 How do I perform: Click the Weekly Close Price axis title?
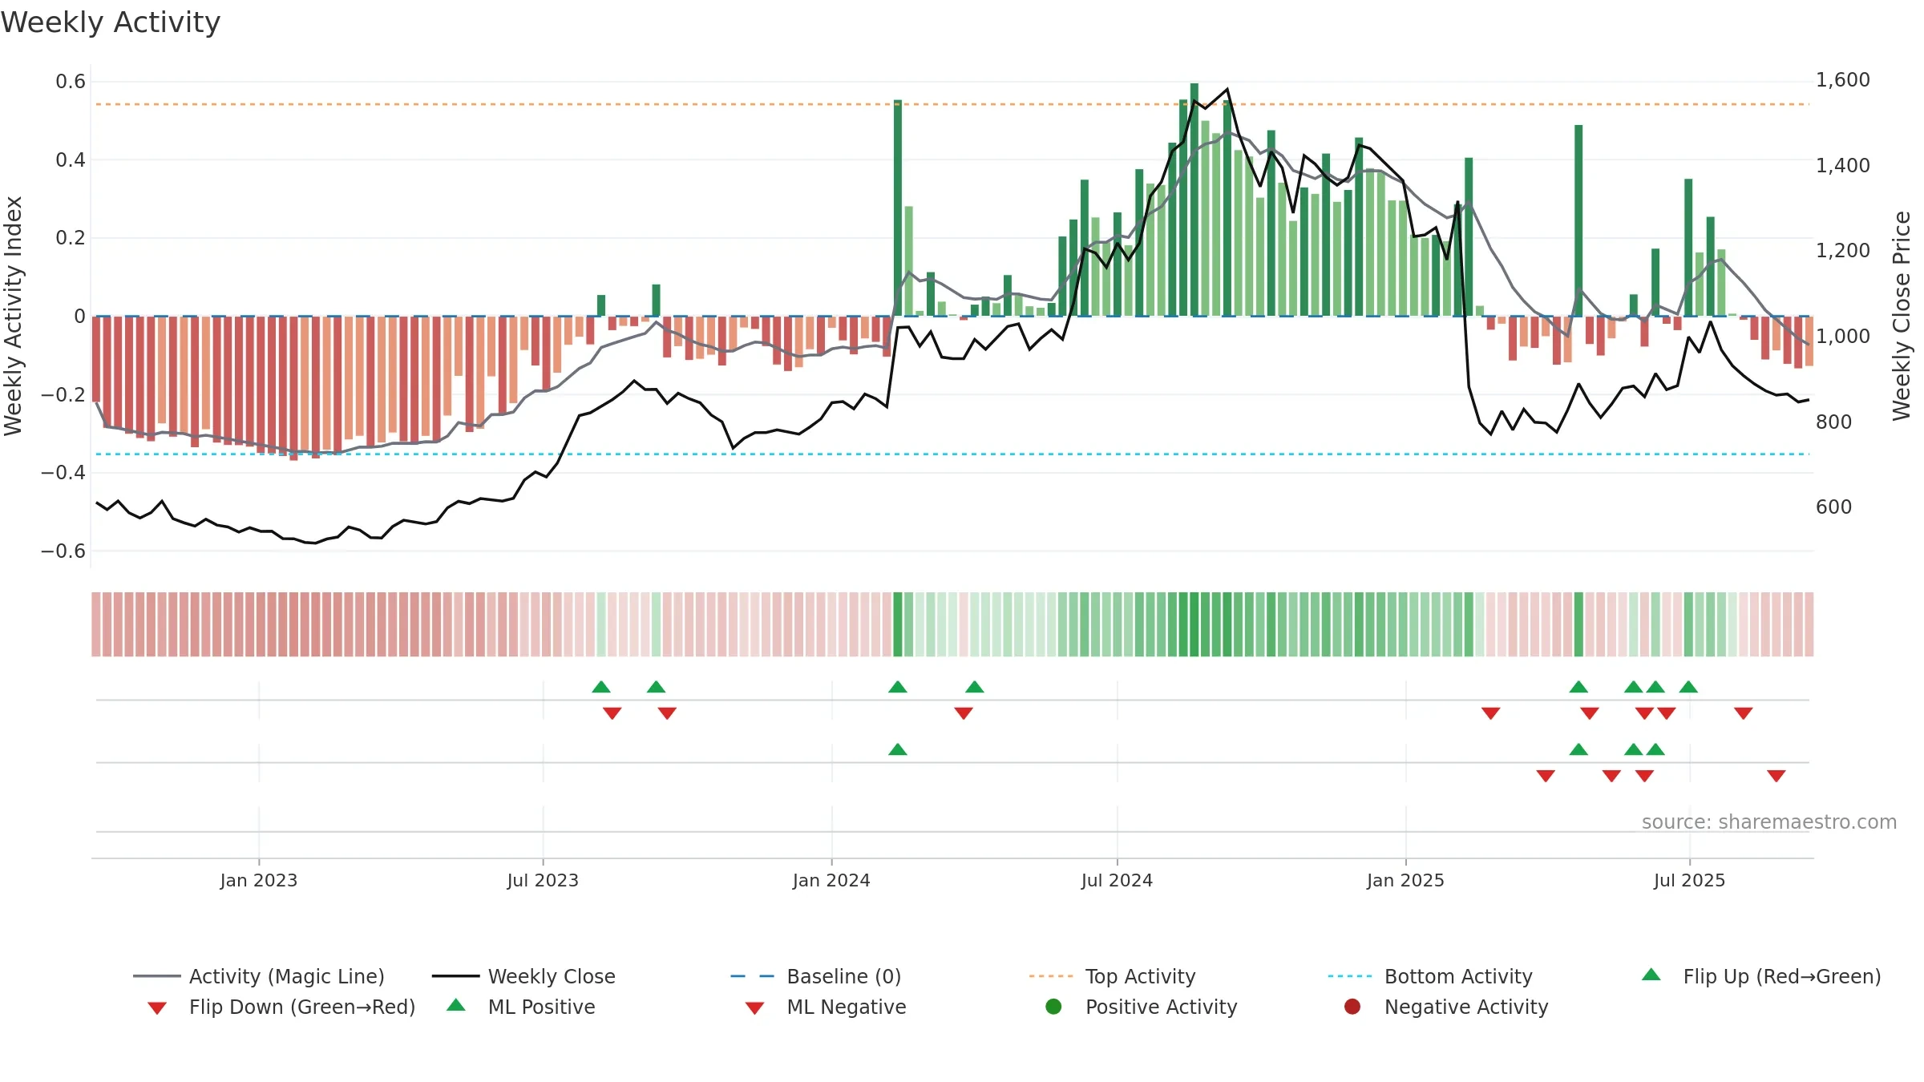tap(1902, 316)
